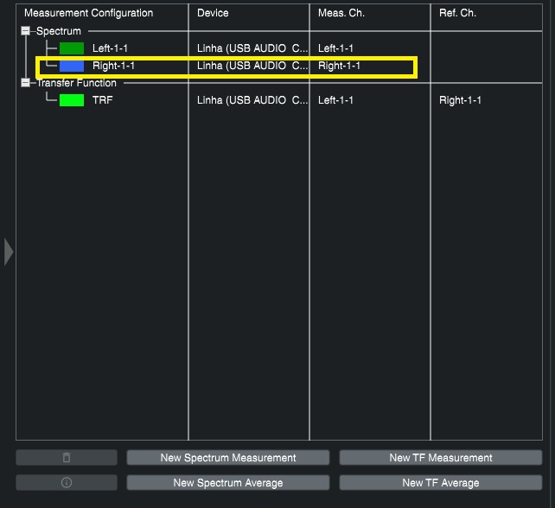Click the blue color swatch for Right-1-1
Image resolution: width=555 pixels, height=508 pixels.
coord(72,66)
